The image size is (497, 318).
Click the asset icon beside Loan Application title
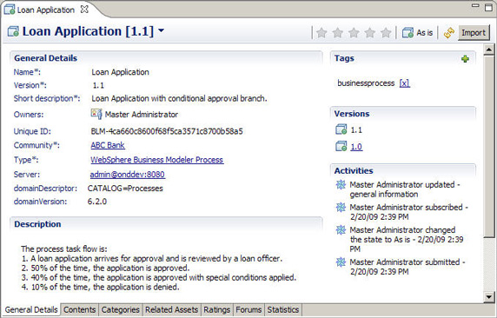point(13,31)
